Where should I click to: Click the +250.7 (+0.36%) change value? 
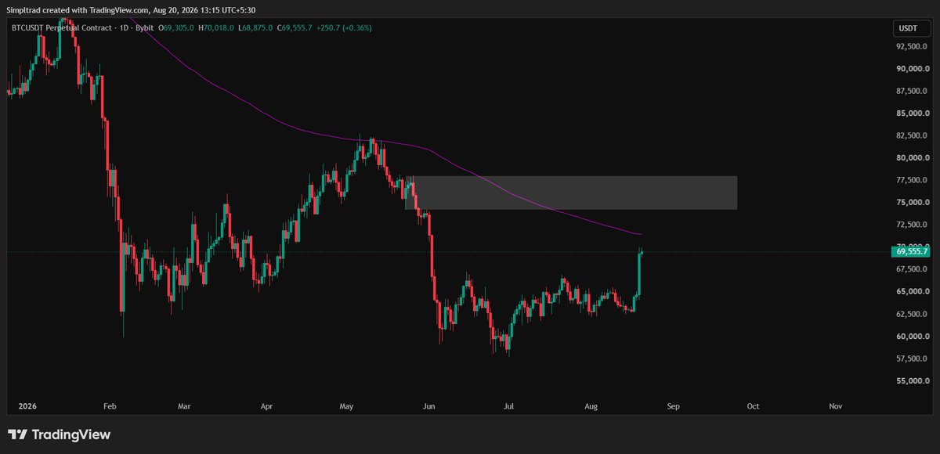[x=343, y=27]
